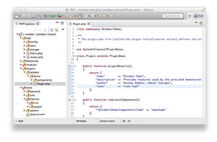Click the Last Edit Location icon

[x=99, y=16]
